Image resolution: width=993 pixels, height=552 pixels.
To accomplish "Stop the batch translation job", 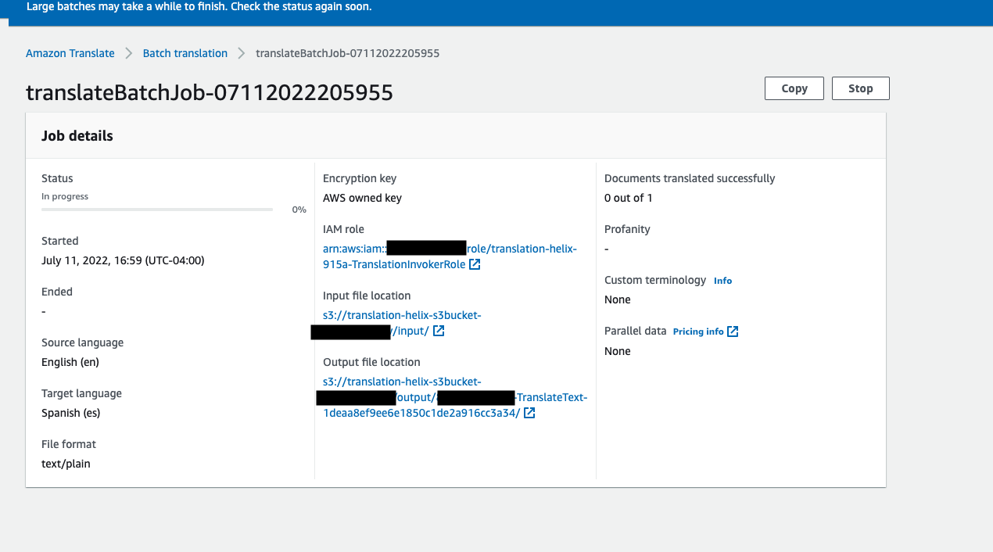I will coord(860,88).
